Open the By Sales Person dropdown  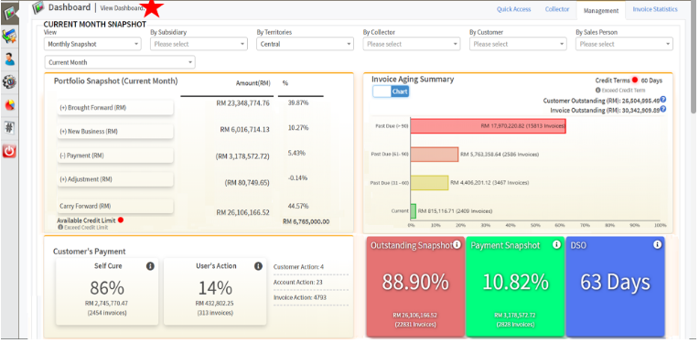(x=624, y=44)
